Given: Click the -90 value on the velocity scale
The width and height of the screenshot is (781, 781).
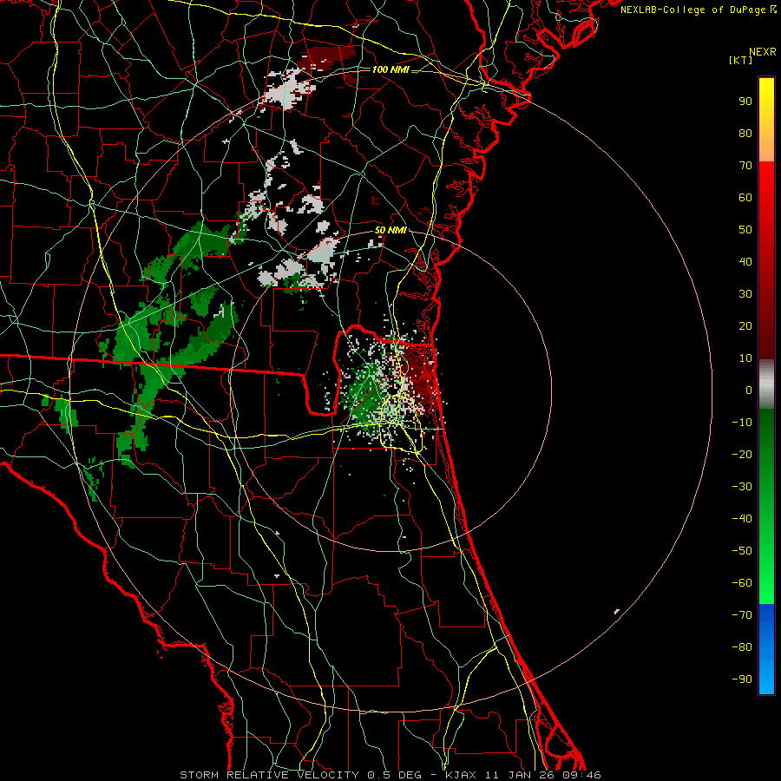Looking at the screenshot, I should [742, 679].
